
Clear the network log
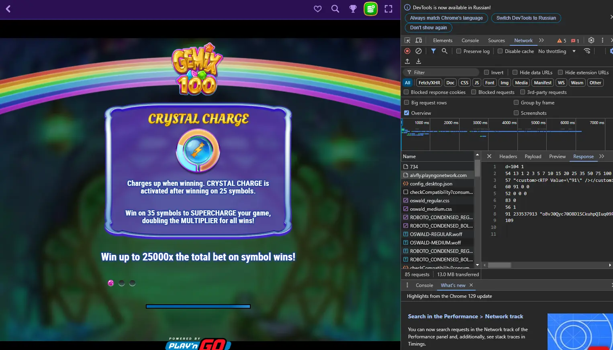point(419,51)
